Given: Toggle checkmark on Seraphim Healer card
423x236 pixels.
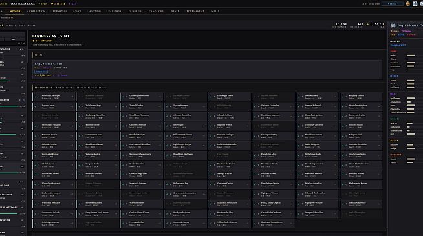Looking at the screenshot, I should point(80,165).
